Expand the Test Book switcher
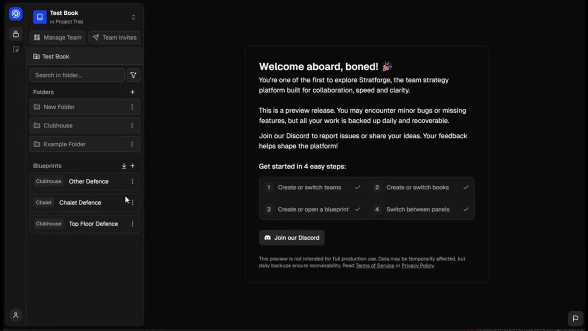This screenshot has height=331, width=588. point(133,17)
